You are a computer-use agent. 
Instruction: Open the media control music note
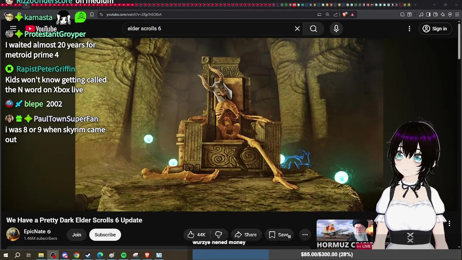(x=421, y=14)
